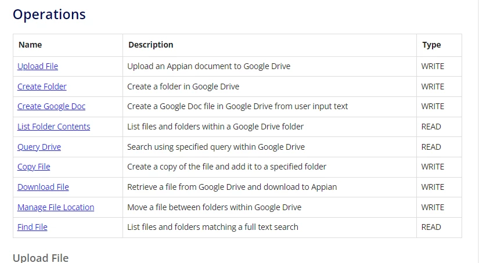Click description 'List files and folders matching a full text search'
Image resolution: width=479 pixels, height=263 pixels.
coord(213,227)
